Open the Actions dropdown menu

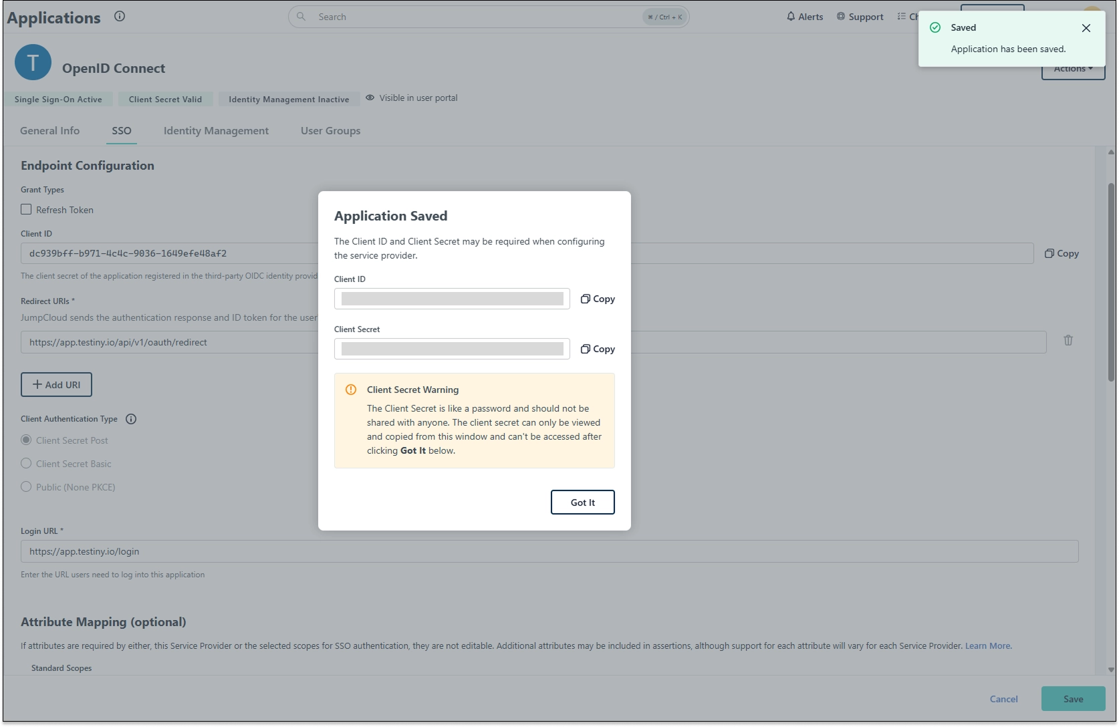tap(1073, 69)
